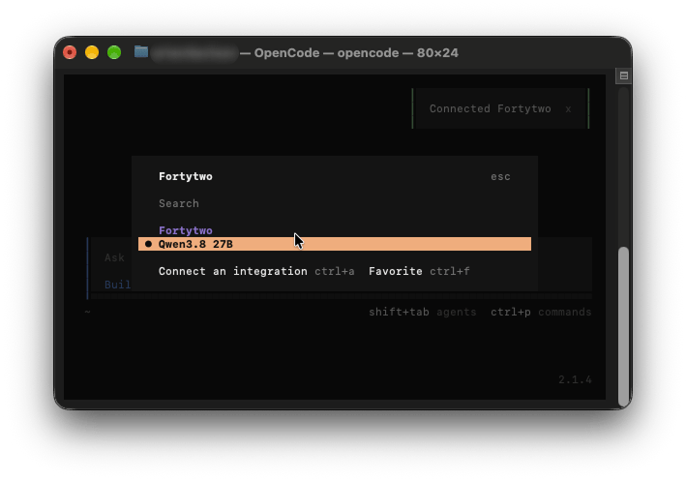
Task: Close the Connected Fortytwo notification
Action: point(568,109)
